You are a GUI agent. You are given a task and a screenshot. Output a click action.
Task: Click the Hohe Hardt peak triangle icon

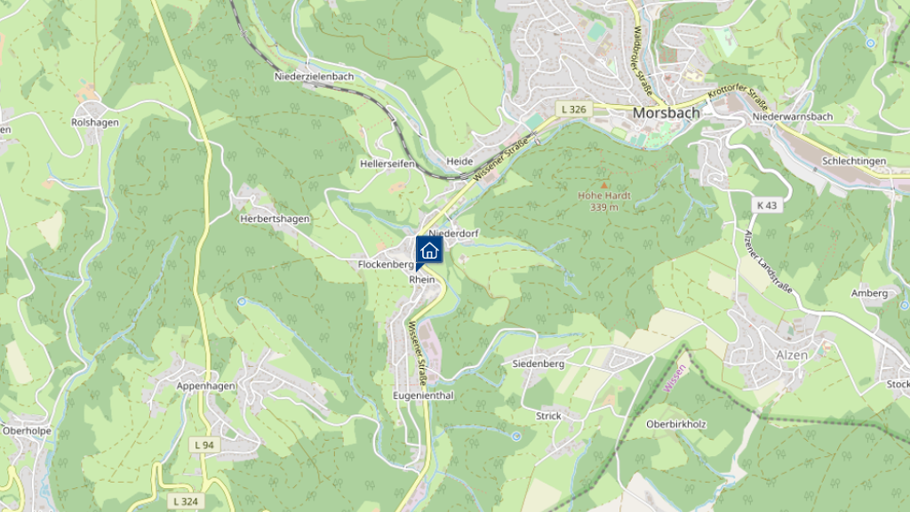603,185
